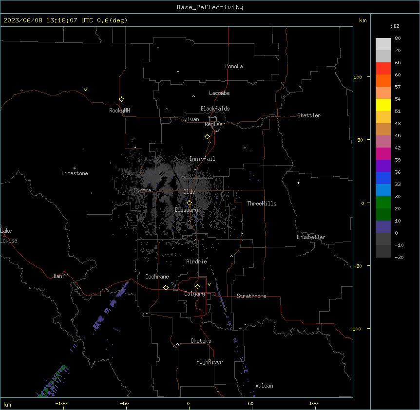Click the Innisfail city label
The image size is (420, 410).
click(202, 159)
